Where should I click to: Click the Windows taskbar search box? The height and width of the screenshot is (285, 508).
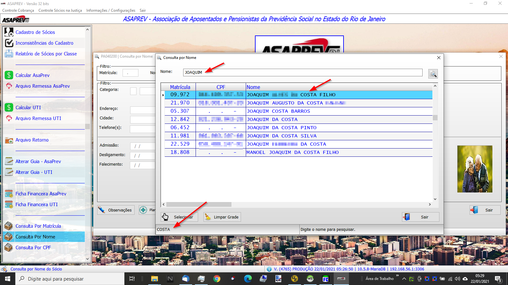[70, 279]
